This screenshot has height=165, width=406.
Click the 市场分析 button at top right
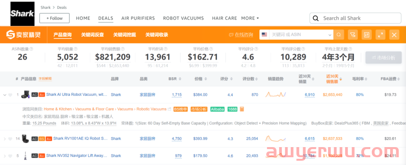pos(383,57)
